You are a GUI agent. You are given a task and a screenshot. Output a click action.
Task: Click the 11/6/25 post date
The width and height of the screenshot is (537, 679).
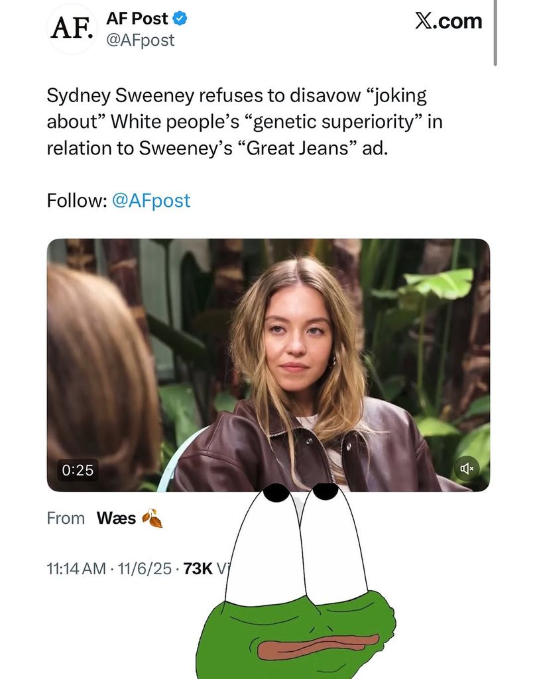(x=144, y=568)
